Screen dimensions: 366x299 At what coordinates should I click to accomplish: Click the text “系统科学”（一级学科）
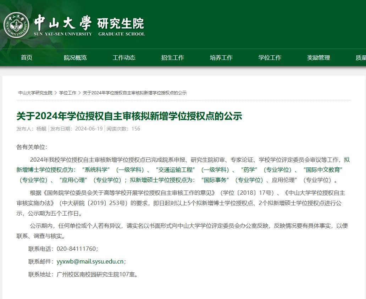click(x=113, y=170)
